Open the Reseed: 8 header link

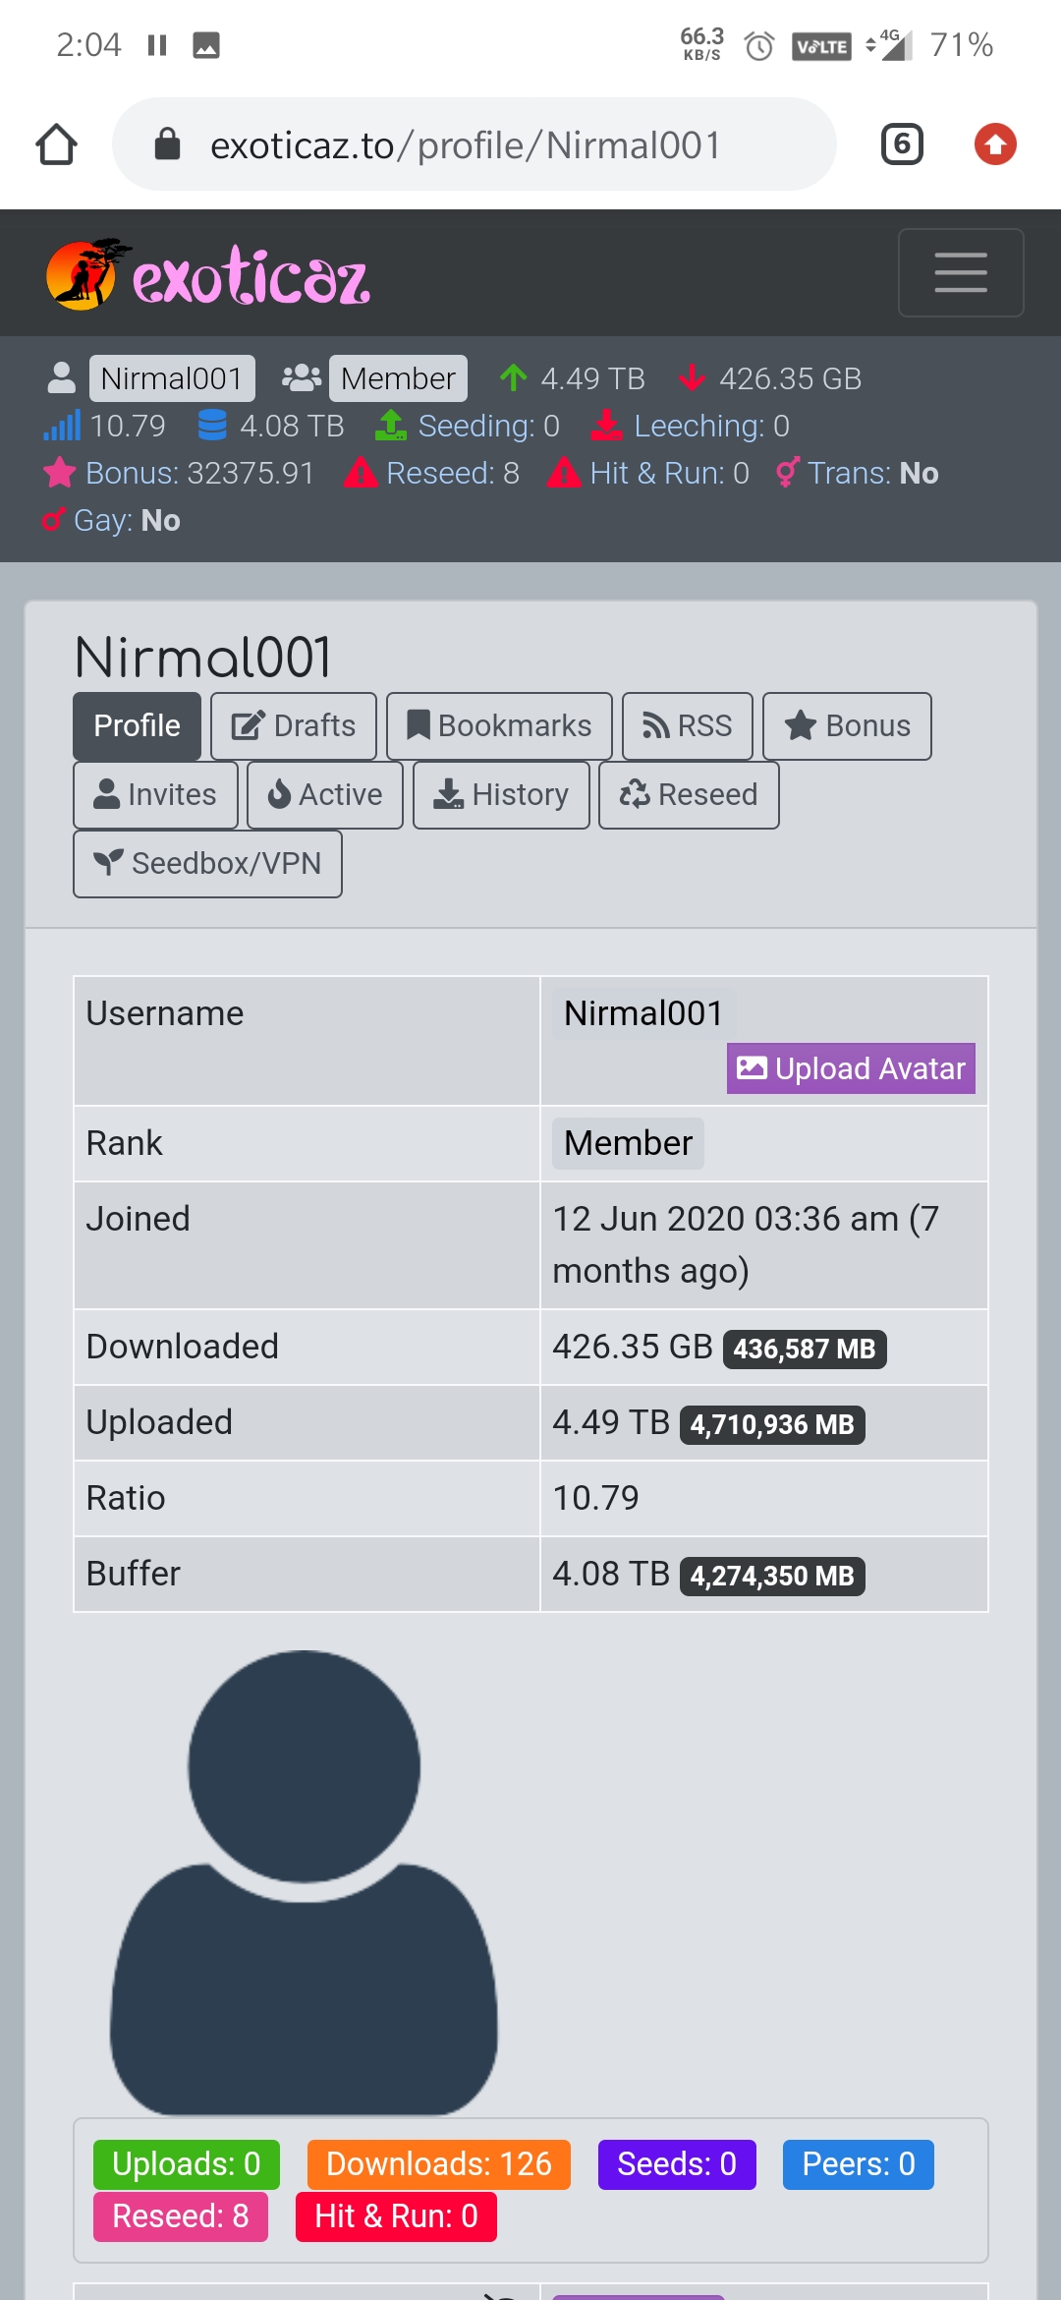tap(452, 473)
